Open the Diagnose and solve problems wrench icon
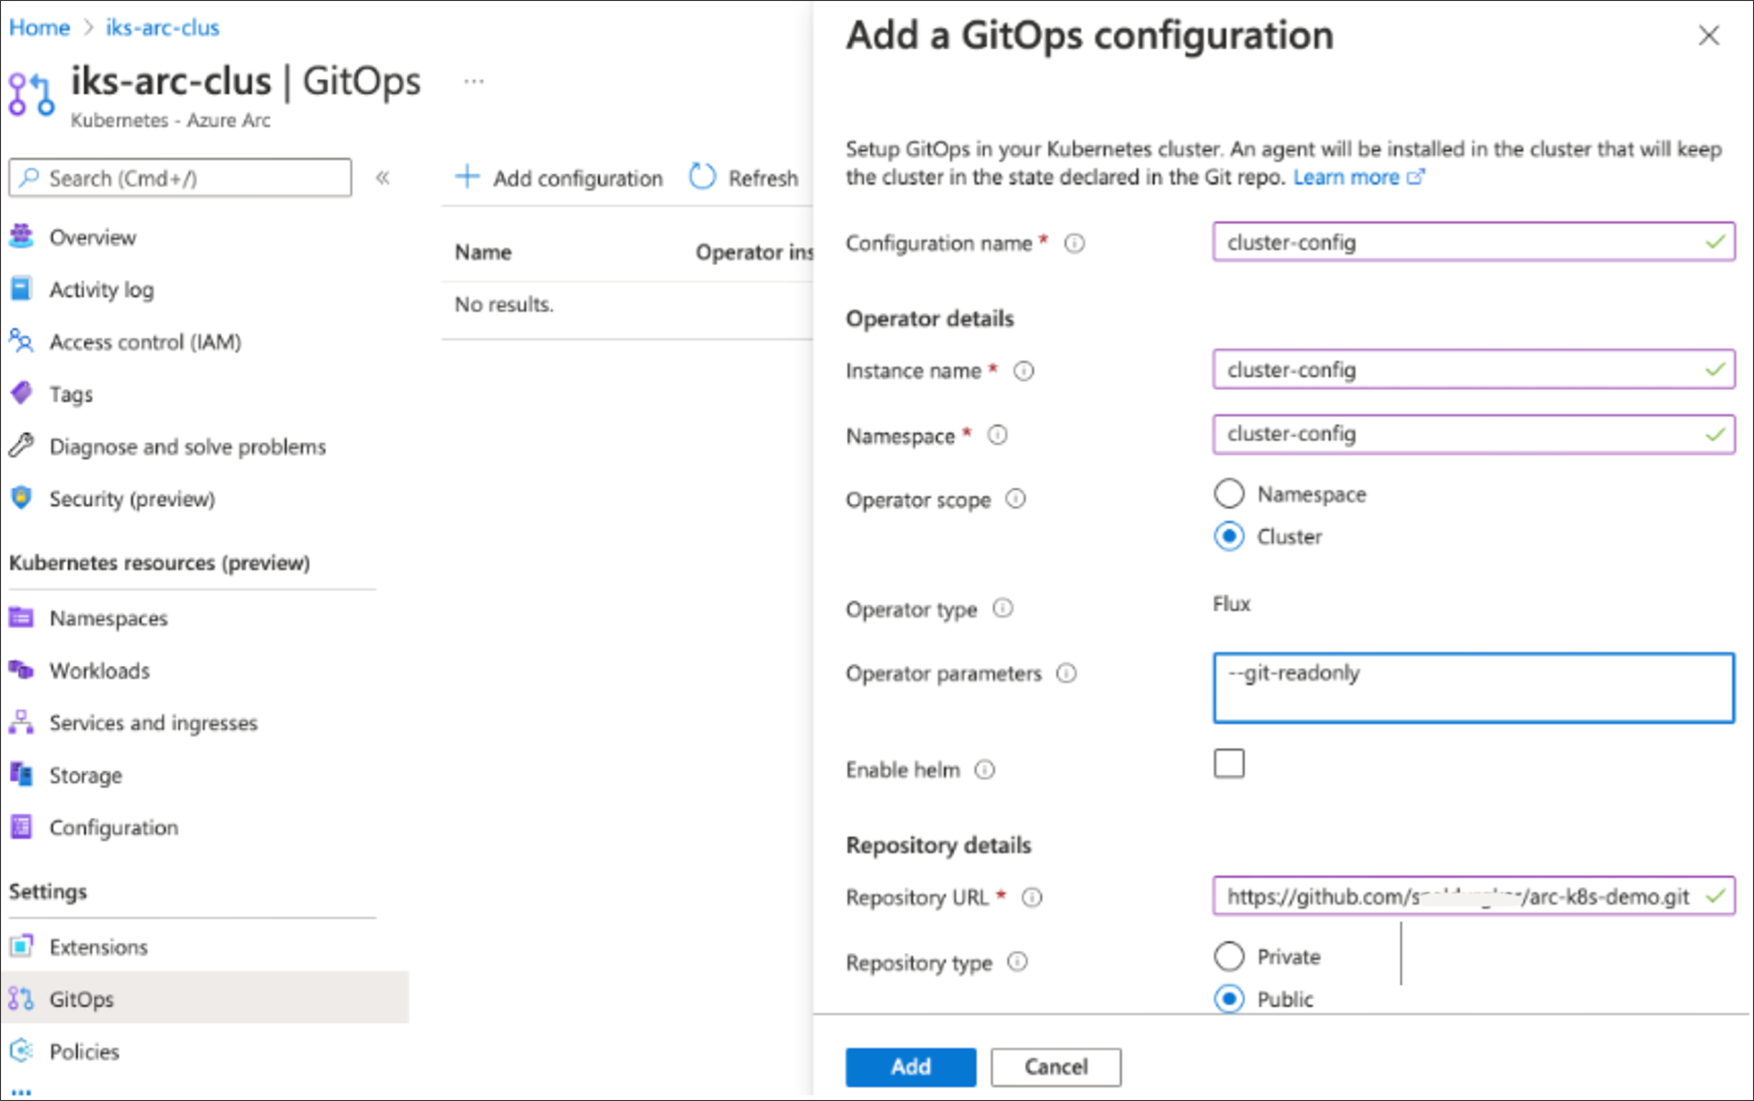The width and height of the screenshot is (1754, 1101). point(22,446)
